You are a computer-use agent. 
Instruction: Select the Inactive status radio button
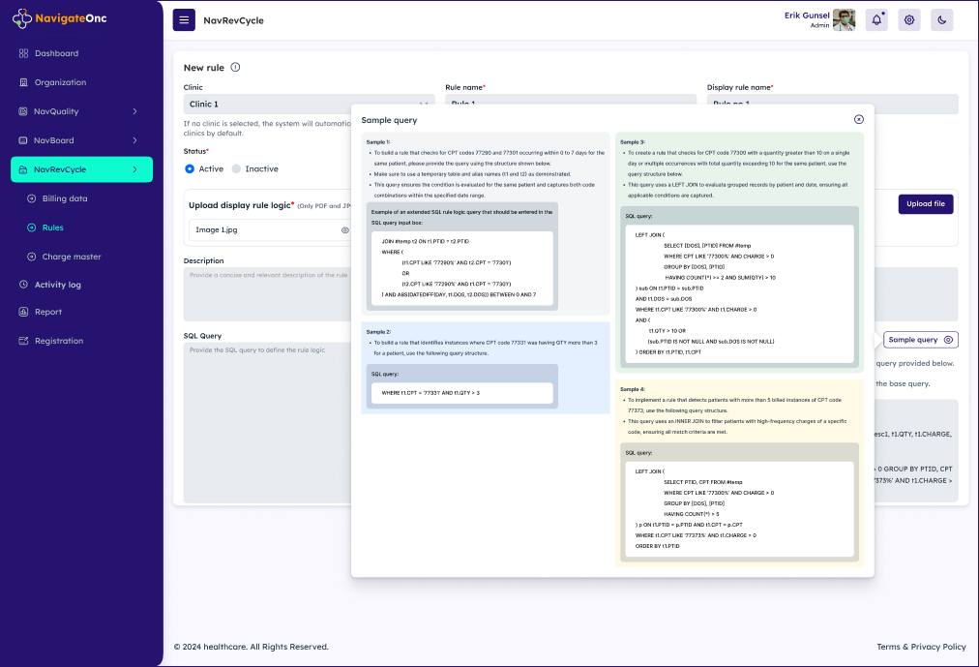pyautogui.click(x=236, y=169)
